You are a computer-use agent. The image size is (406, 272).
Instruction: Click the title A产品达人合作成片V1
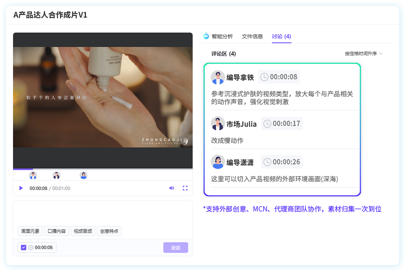click(50, 15)
